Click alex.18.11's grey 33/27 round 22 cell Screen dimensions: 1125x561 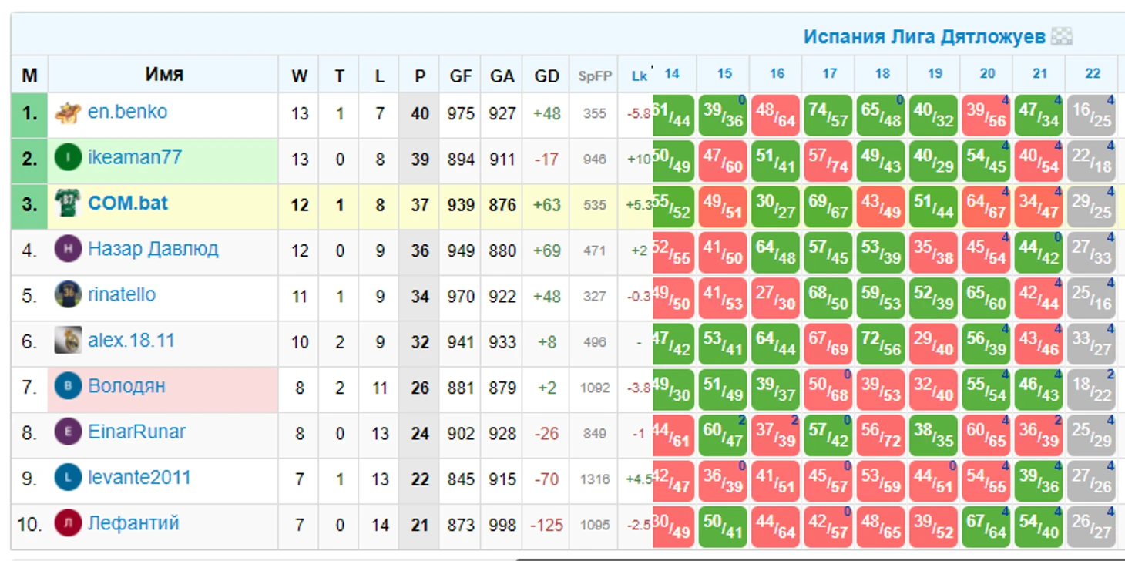tap(1091, 344)
